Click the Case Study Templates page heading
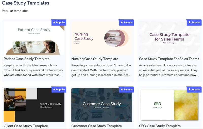Viewport: 203px width, 129px height. click(25, 3)
